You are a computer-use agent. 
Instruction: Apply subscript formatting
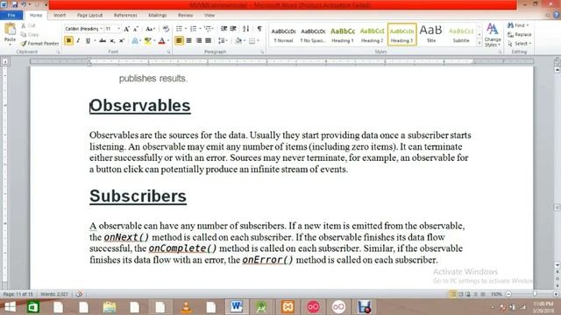[112, 41]
